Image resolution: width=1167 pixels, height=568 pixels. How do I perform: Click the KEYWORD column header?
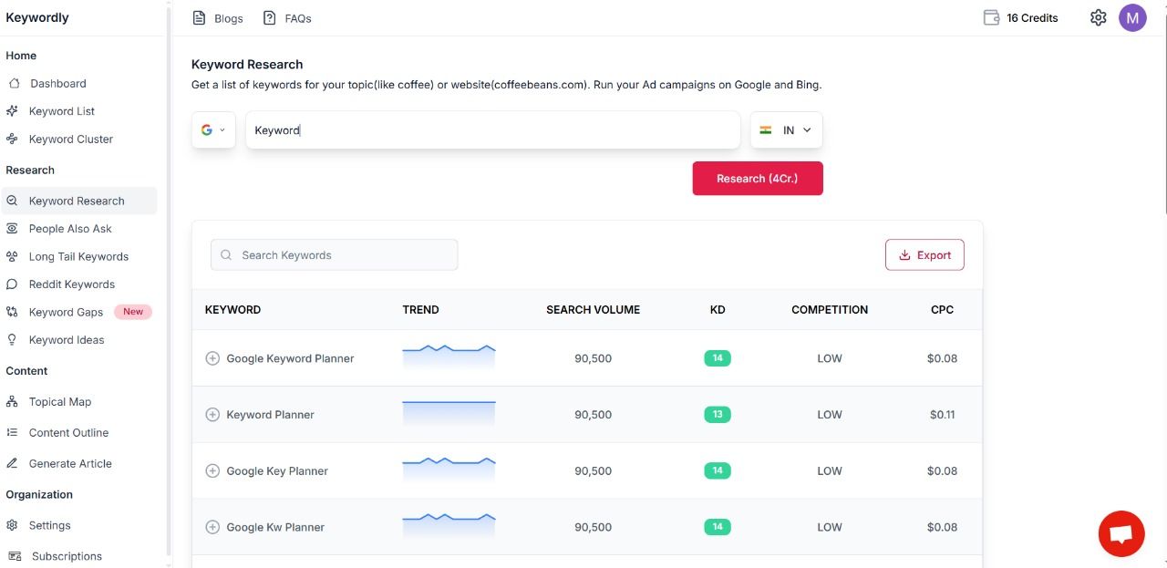(232, 310)
